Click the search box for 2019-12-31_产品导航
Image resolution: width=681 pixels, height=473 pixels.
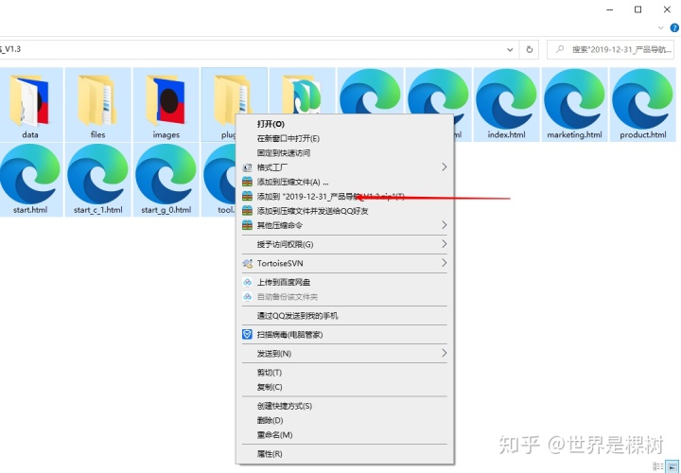(611, 49)
